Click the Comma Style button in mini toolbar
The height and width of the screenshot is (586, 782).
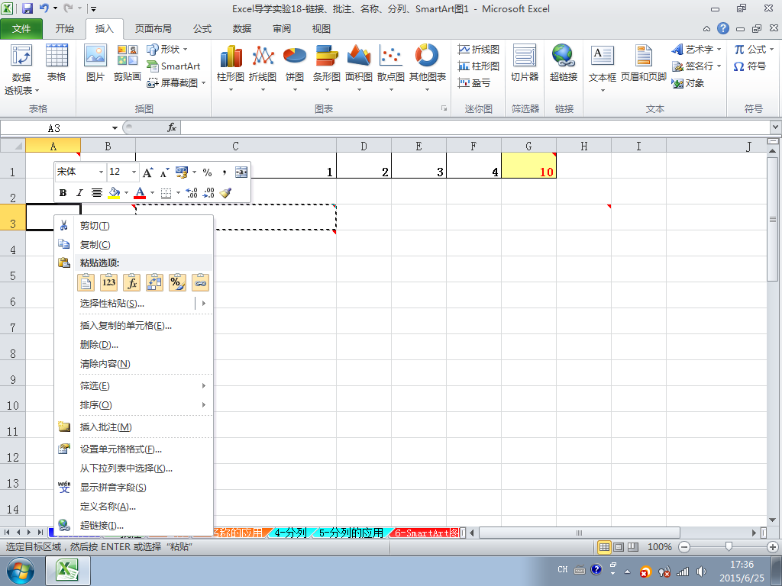225,172
